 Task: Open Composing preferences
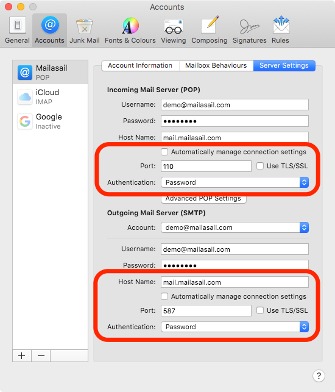pos(210,30)
